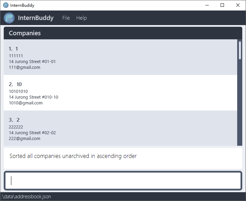This screenshot has width=246, height=201.
Task: Click email 222@gmail.com
Action: tap(24, 139)
